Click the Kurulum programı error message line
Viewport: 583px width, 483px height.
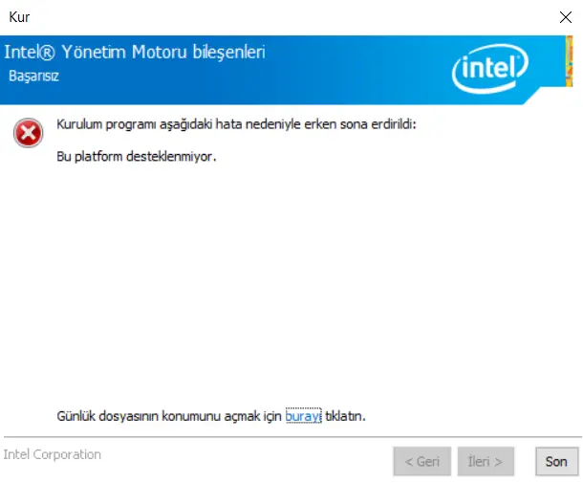236,124
